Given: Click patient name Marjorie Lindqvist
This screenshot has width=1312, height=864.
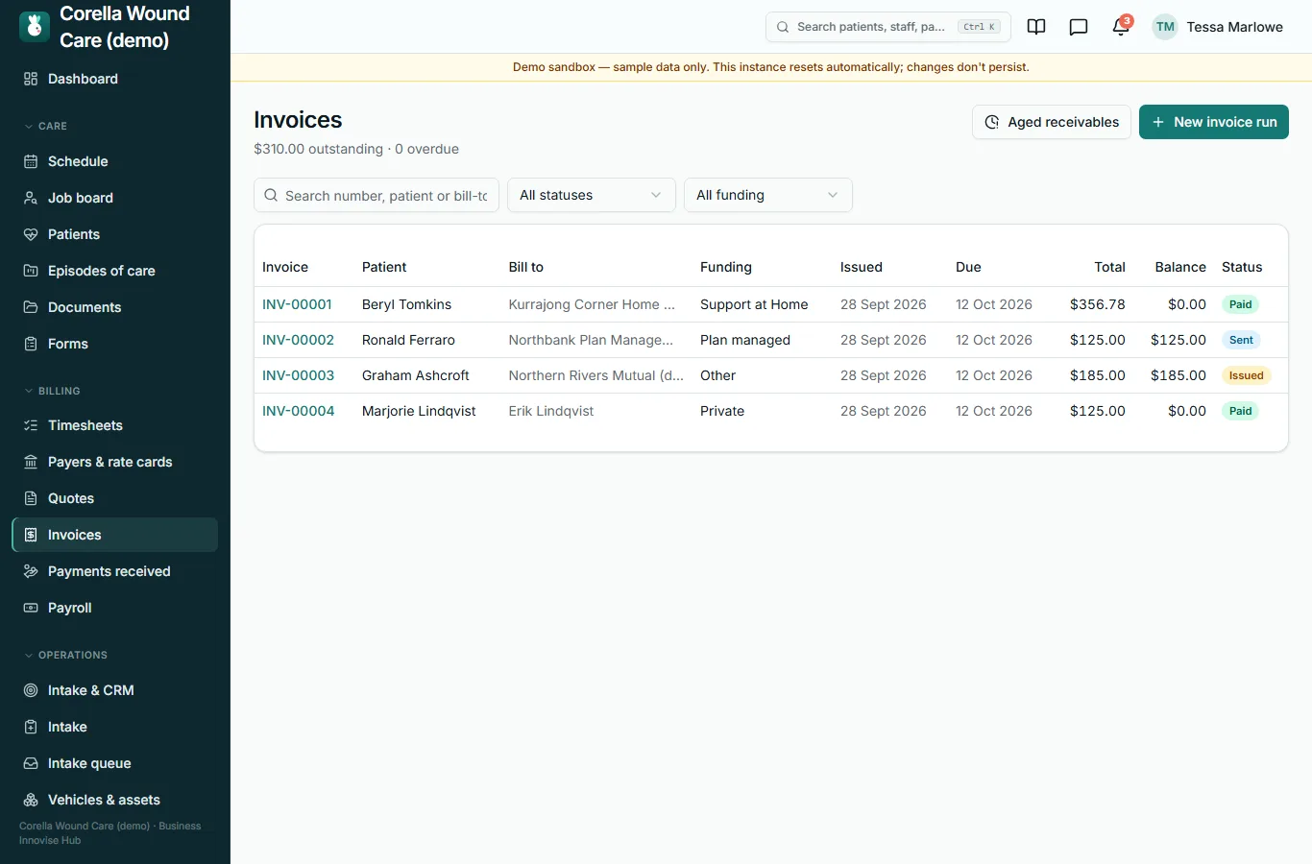Looking at the screenshot, I should tap(419, 411).
